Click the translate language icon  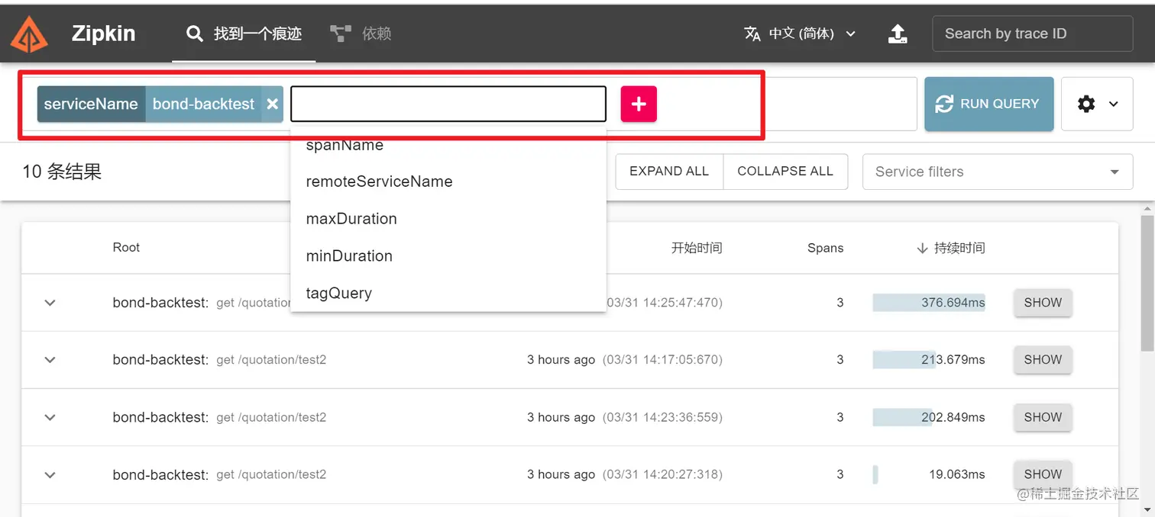pos(752,34)
